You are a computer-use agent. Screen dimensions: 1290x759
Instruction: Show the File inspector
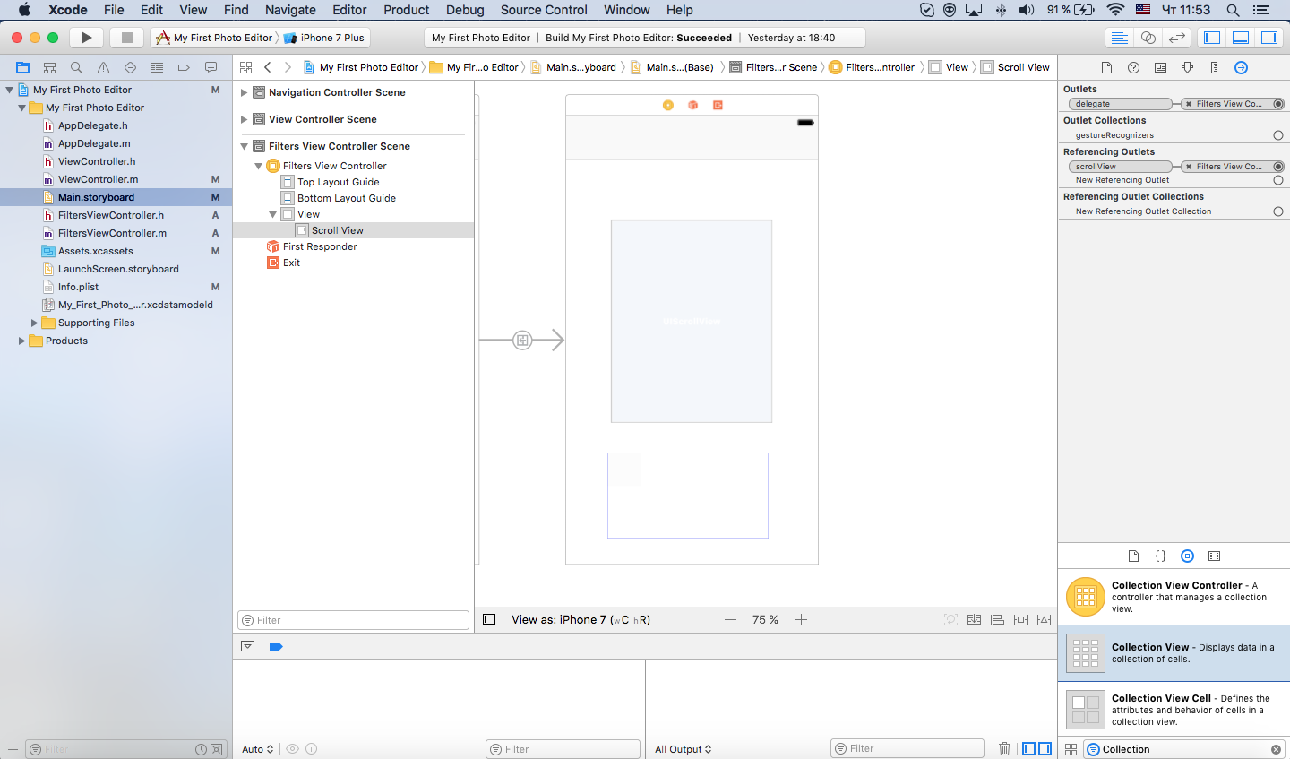1106,67
